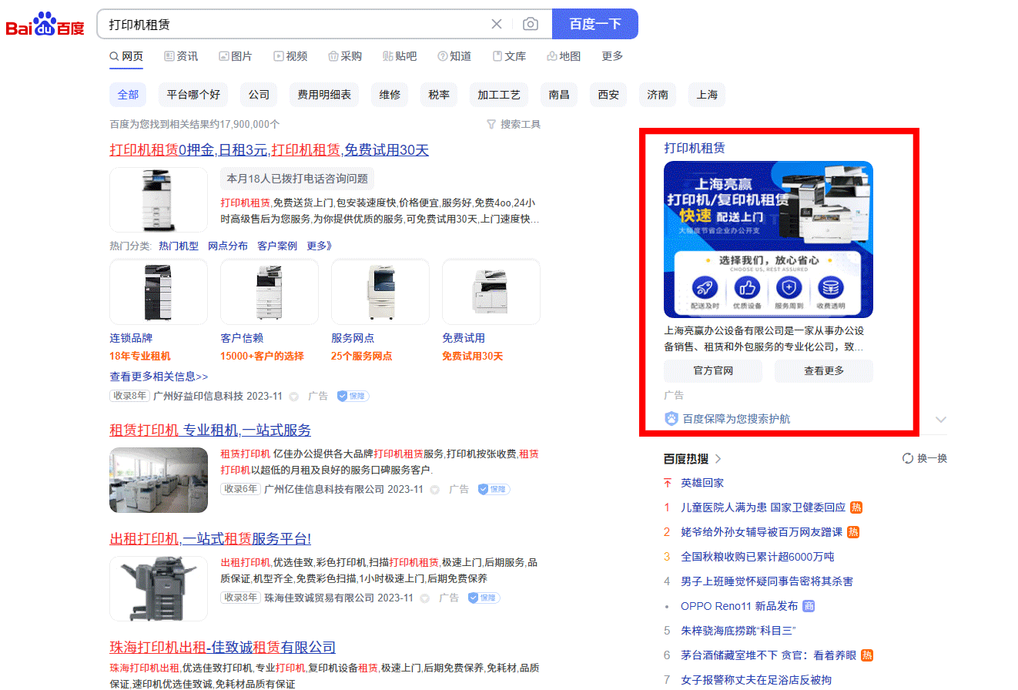Select the 平台哪个好 filter chip
This screenshot has height=690, width=1018.
(x=193, y=95)
